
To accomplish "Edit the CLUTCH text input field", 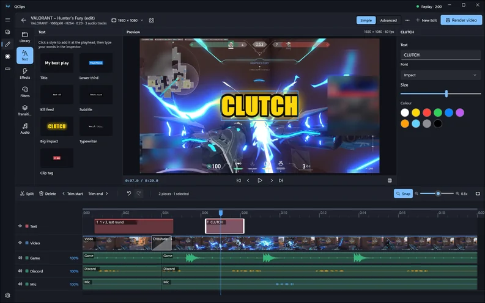I will pyautogui.click(x=440, y=55).
